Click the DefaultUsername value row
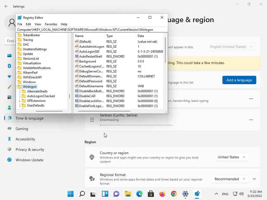267x200 pixels. click(x=119, y=86)
